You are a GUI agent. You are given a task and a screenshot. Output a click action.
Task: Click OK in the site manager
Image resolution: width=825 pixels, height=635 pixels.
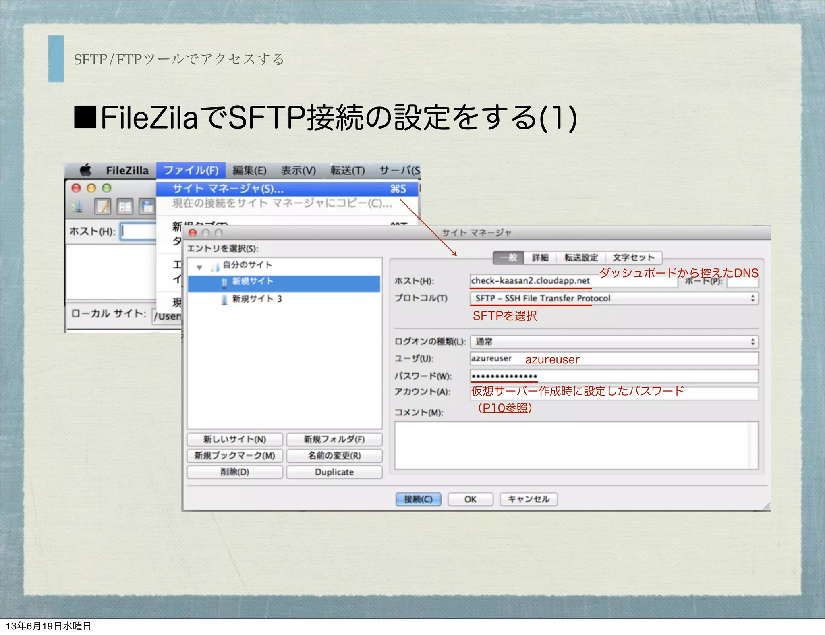click(471, 499)
